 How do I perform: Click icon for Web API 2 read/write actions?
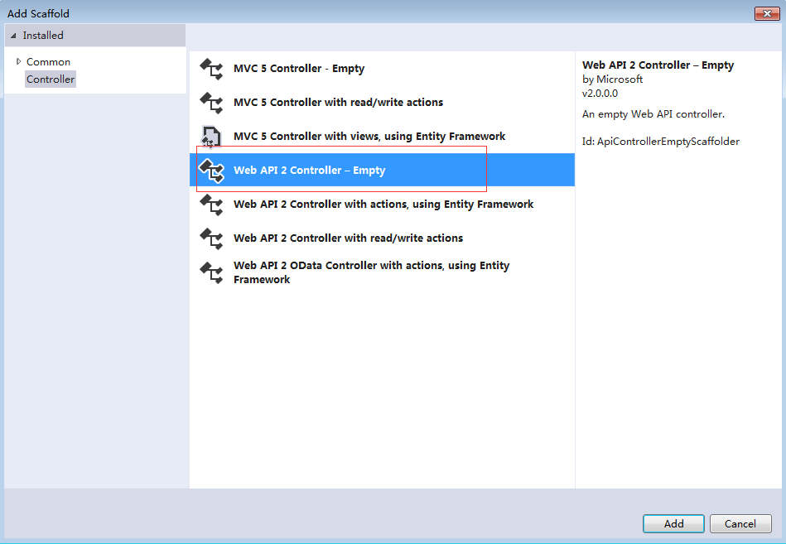click(211, 239)
